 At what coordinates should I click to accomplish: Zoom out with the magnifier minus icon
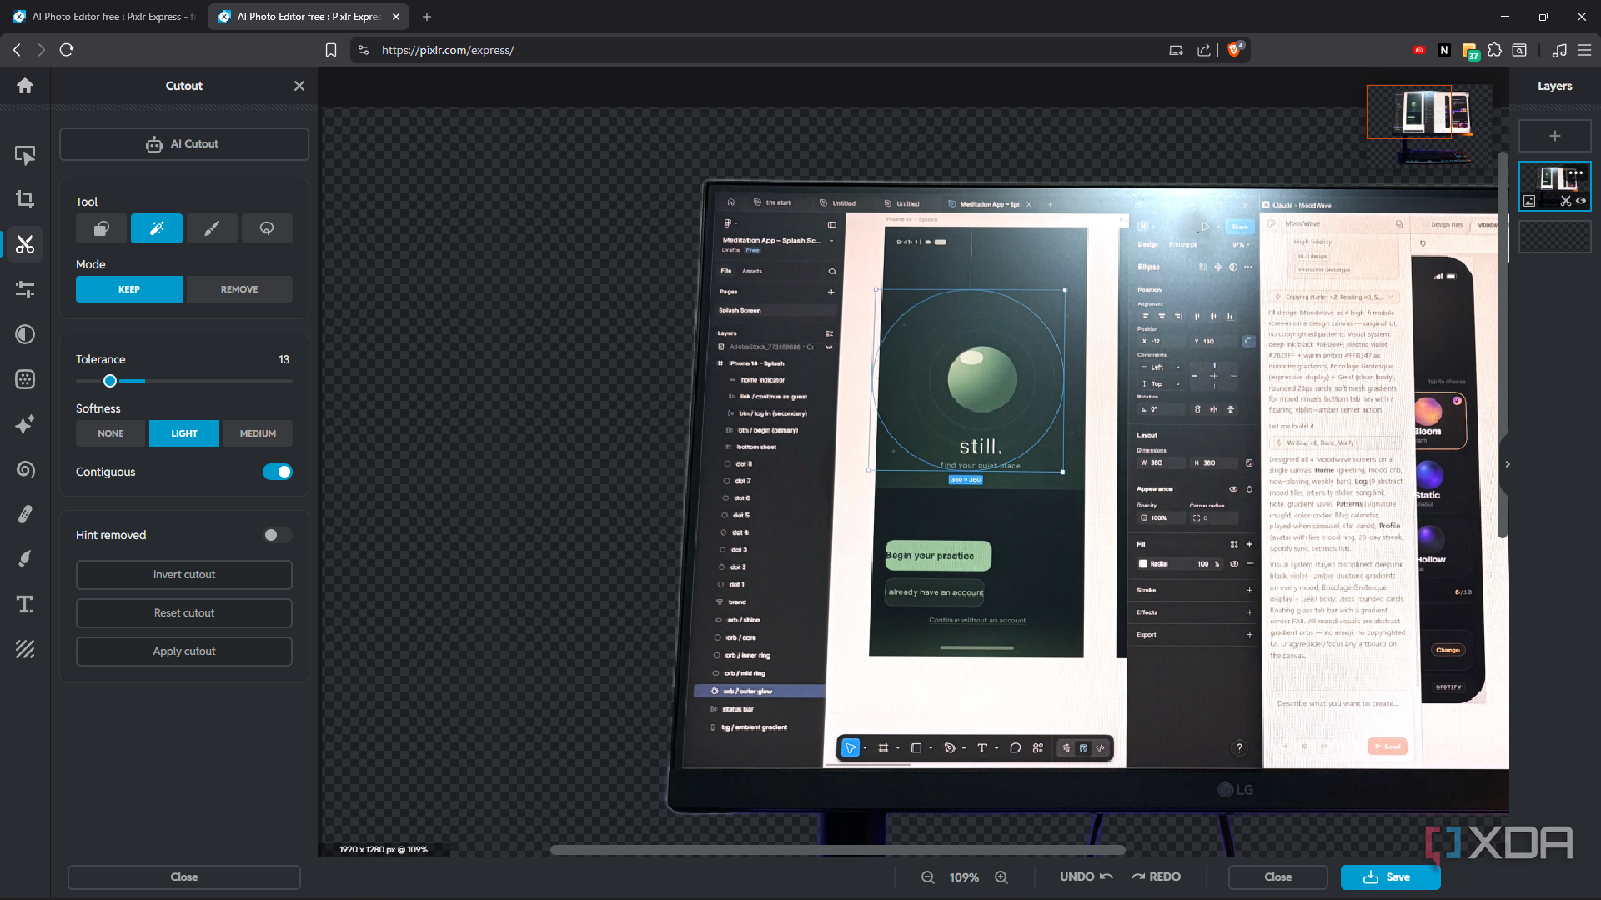(927, 877)
